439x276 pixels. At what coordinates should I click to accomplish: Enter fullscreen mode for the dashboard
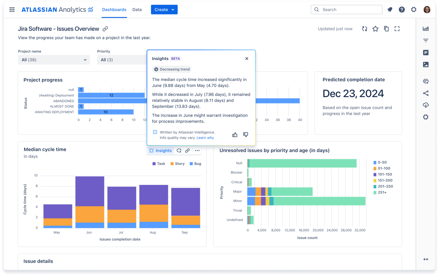(x=397, y=28)
